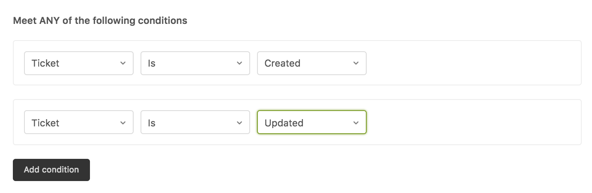The width and height of the screenshot is (592, 193).
Task: Click the chevron on the second row's Ticket dropdown
Action: 123,123
